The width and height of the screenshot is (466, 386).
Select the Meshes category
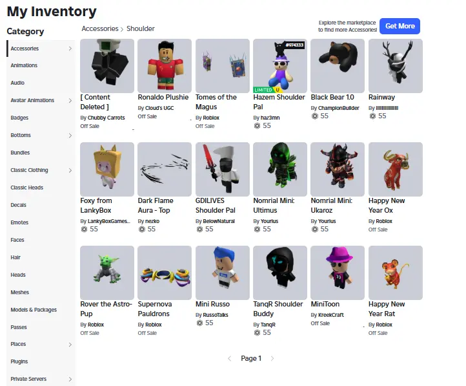click(x=19, y=292)
